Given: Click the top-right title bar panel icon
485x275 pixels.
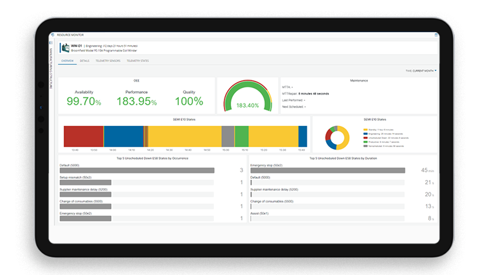Looking at the screenshot, I should 435,35.
